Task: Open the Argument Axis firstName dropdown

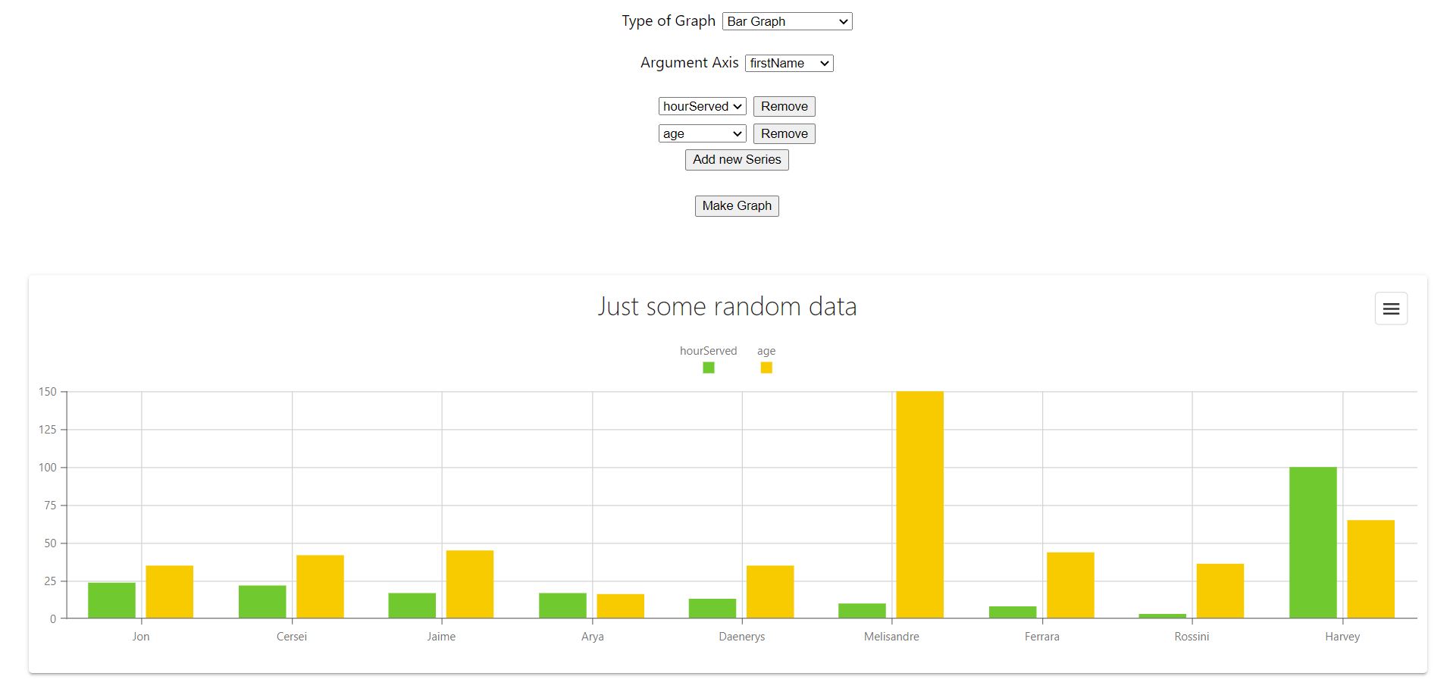Action: (x=789, y=63)
